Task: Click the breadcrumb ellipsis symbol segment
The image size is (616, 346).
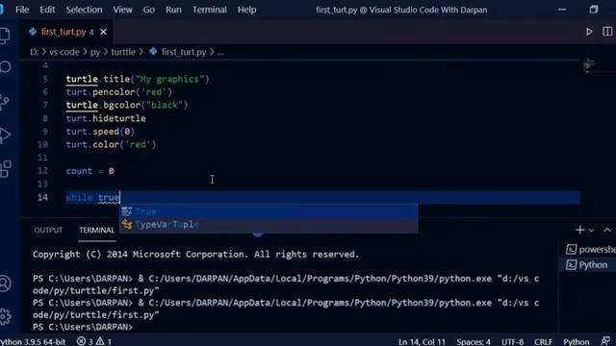Action: point(220,52)
